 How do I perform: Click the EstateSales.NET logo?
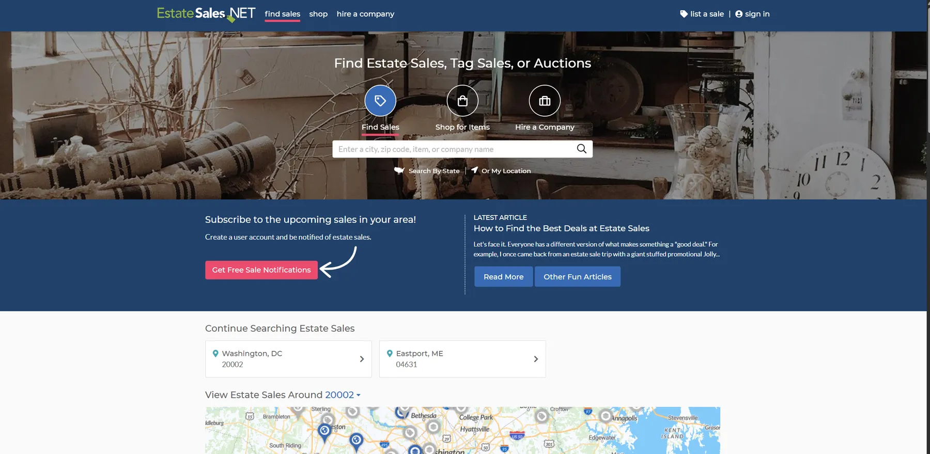[x=206, y=14]
